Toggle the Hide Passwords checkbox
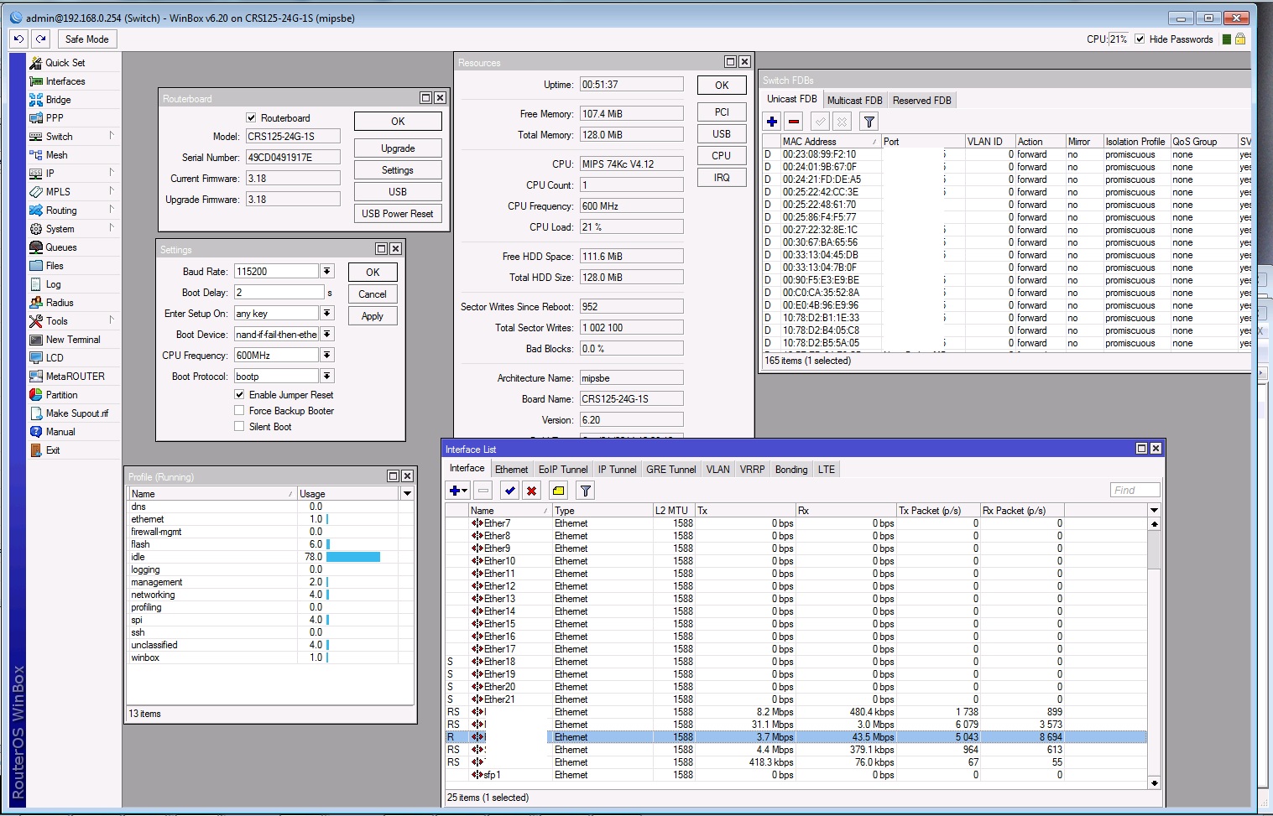1273x816 pixels. click(x=1140, y=39)
